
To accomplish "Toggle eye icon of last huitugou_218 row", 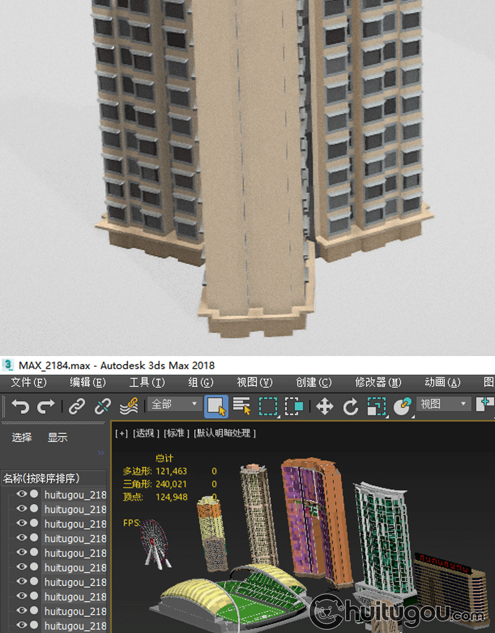I will coord(22,624).
